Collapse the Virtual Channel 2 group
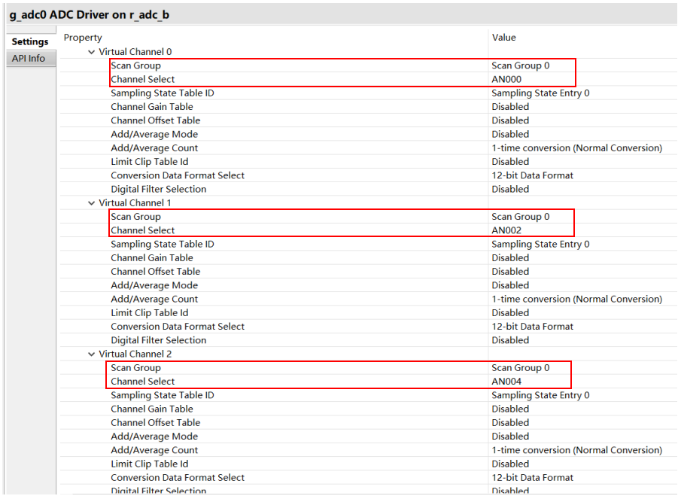 [x=91, y=354]
